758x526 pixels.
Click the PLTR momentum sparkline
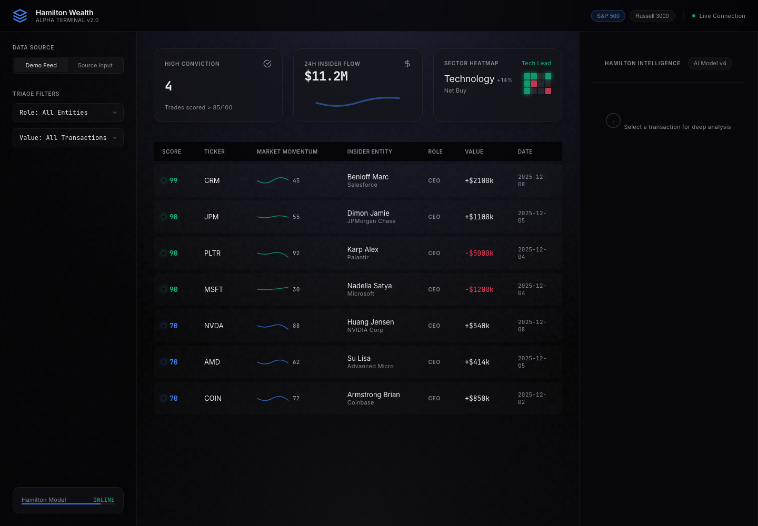click(273, 253)
